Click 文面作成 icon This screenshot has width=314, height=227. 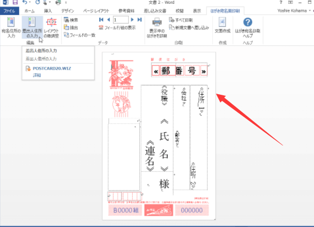click(x=223, y=25)
